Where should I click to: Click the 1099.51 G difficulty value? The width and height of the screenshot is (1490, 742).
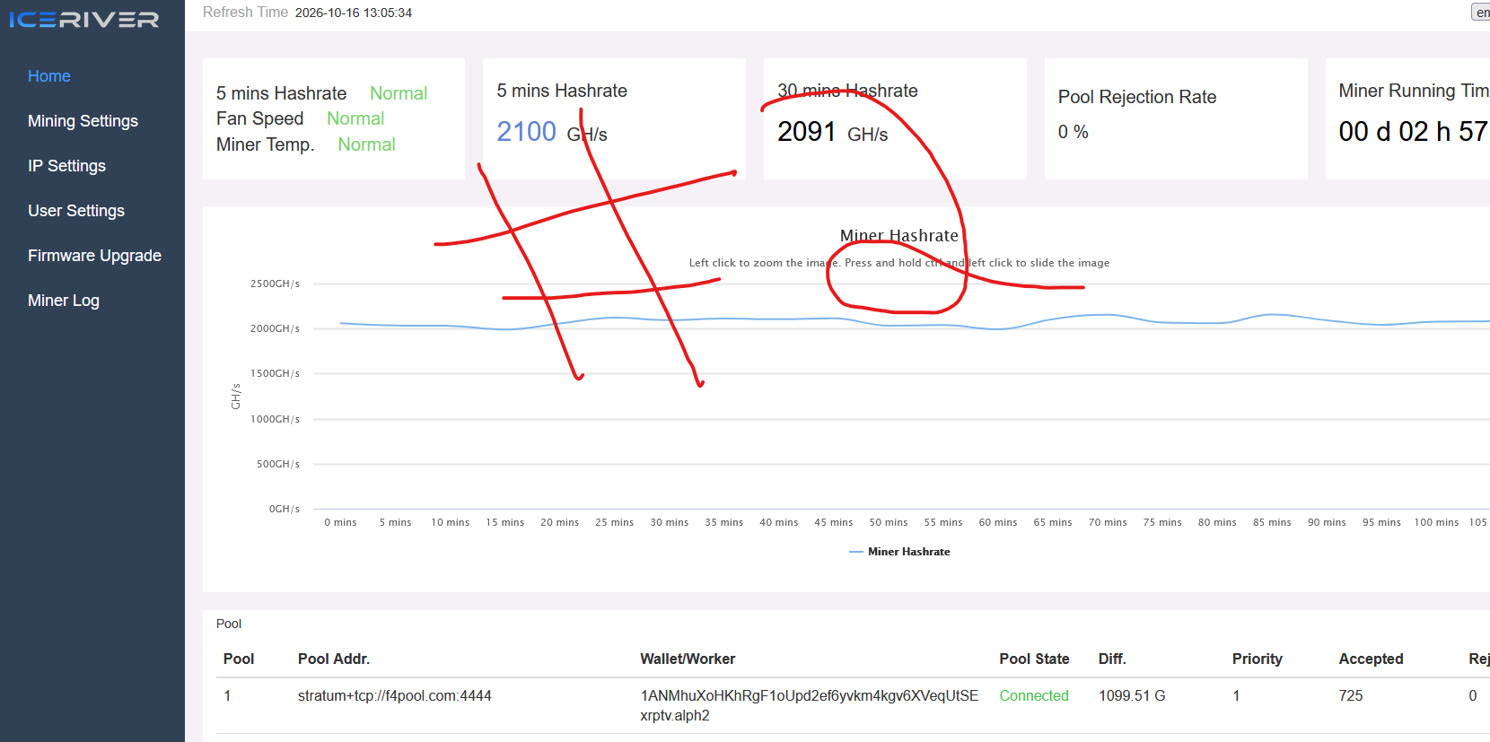coord(1132,695)
